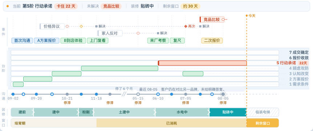313x131 pixels.
Task: Open the B到店体验 event chip
Action: tap(73, 40)
